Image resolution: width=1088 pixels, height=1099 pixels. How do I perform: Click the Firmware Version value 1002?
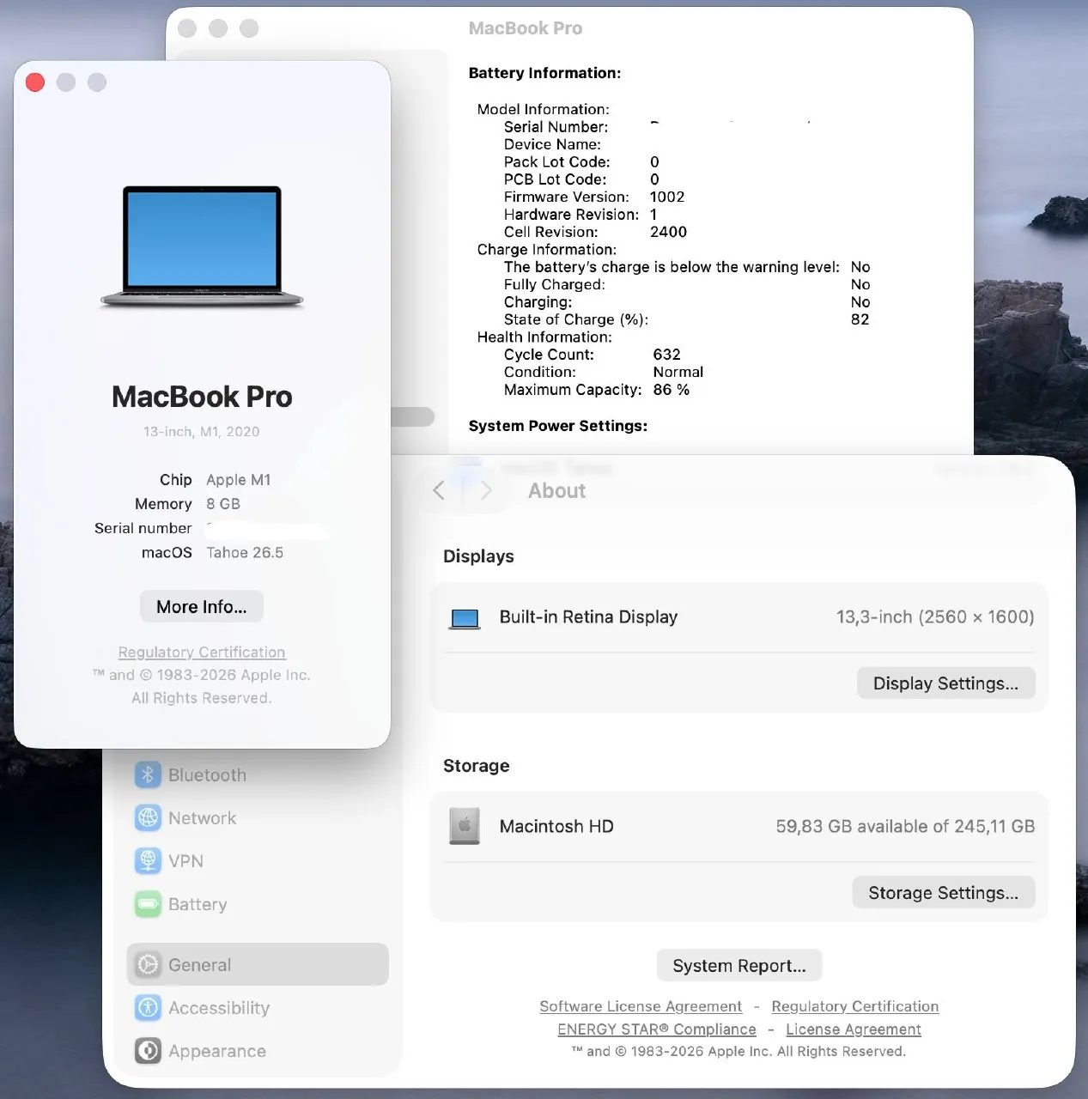(667, 197)
